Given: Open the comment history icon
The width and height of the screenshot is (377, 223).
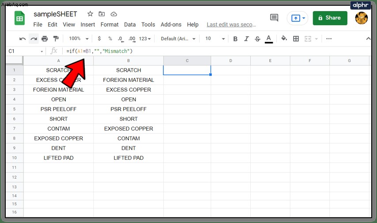Looking at the screenshot, I should 274,18.
